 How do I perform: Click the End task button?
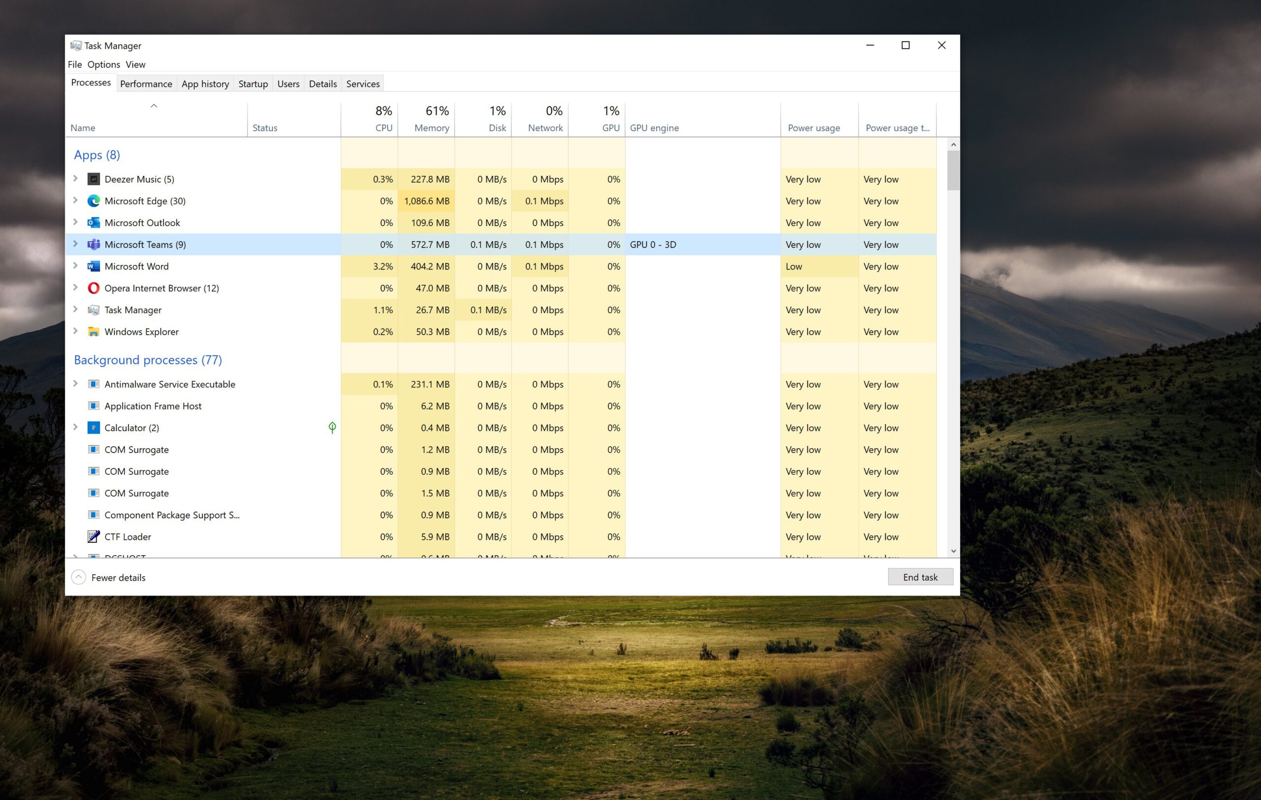920,577
